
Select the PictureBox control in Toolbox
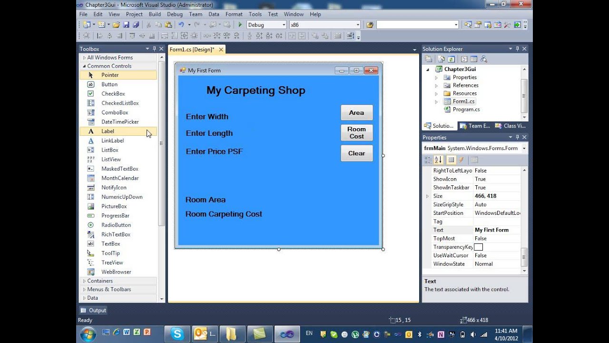click(x=118, y=206)
